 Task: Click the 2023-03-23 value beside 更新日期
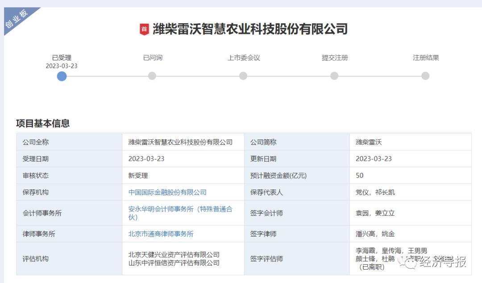pos(374,159)
